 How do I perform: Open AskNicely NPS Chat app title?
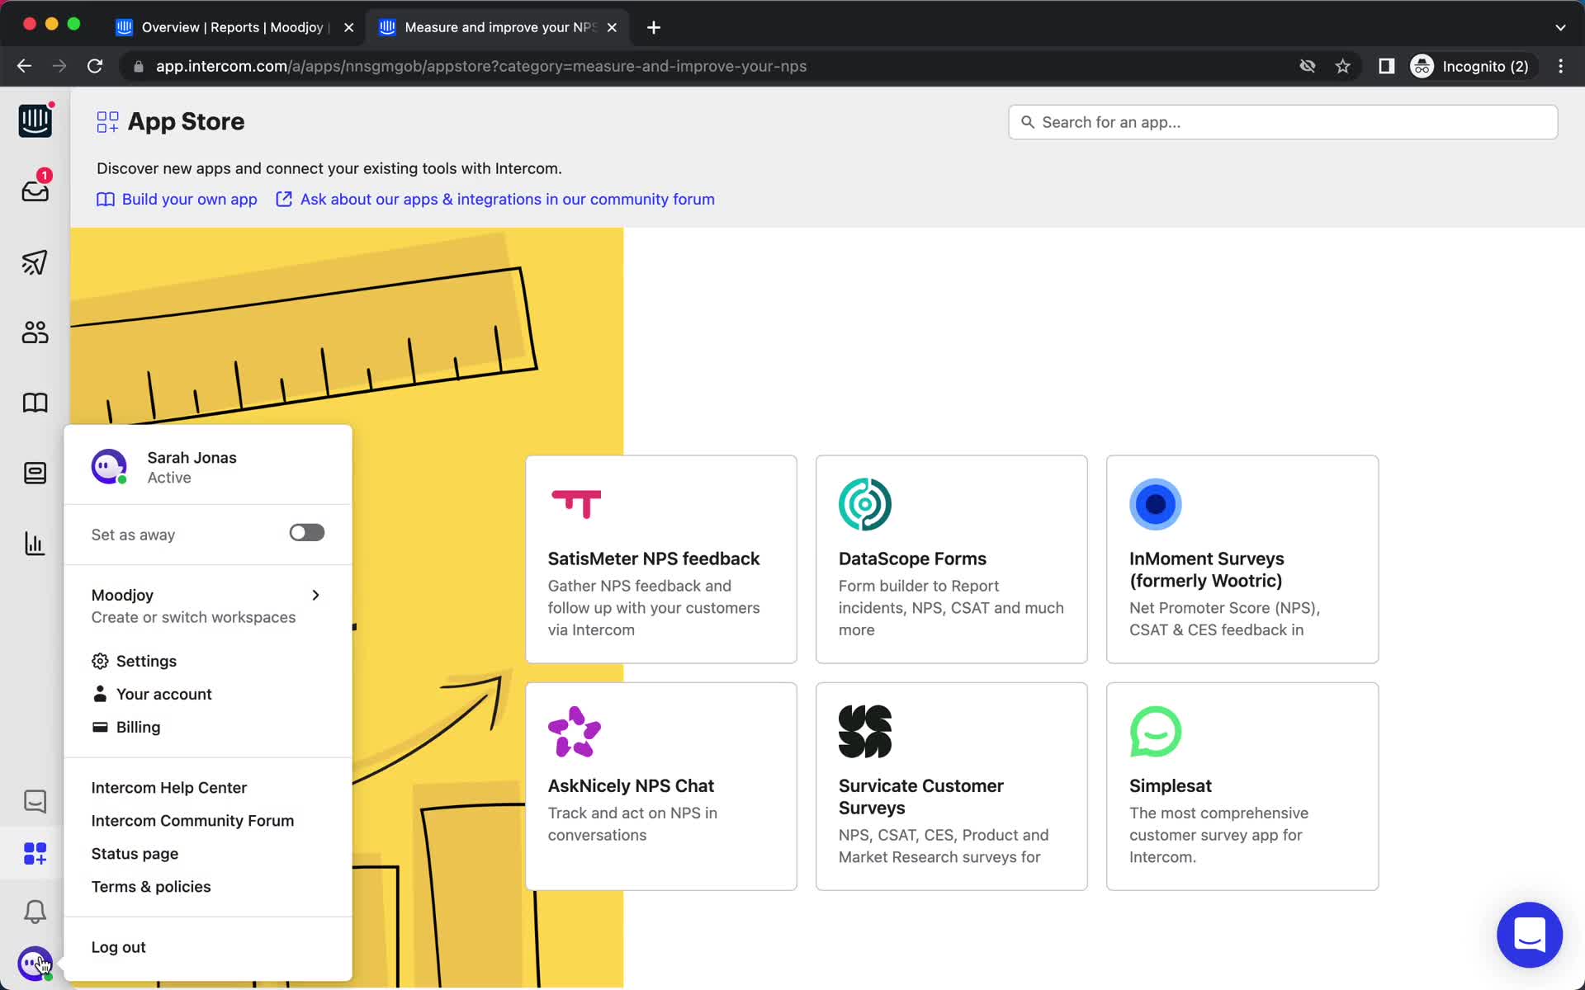(x=631, y=785)
